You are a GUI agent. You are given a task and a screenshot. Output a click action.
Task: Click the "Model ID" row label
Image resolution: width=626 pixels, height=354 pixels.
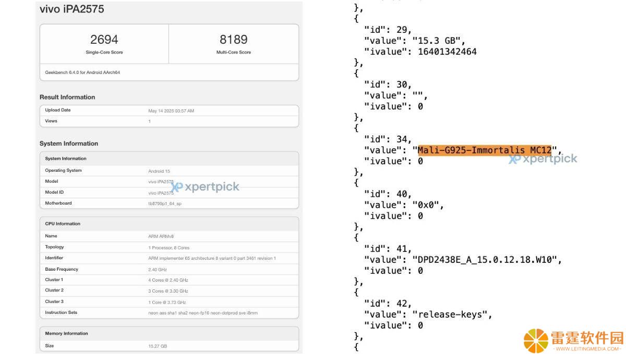point(55,192)
